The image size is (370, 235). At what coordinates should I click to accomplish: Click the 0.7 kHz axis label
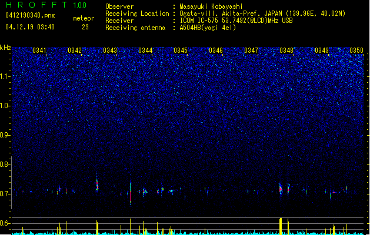click(5, 194)
